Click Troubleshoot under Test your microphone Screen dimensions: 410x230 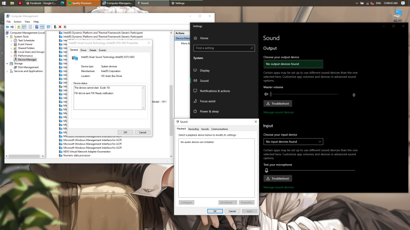(278, 179)
